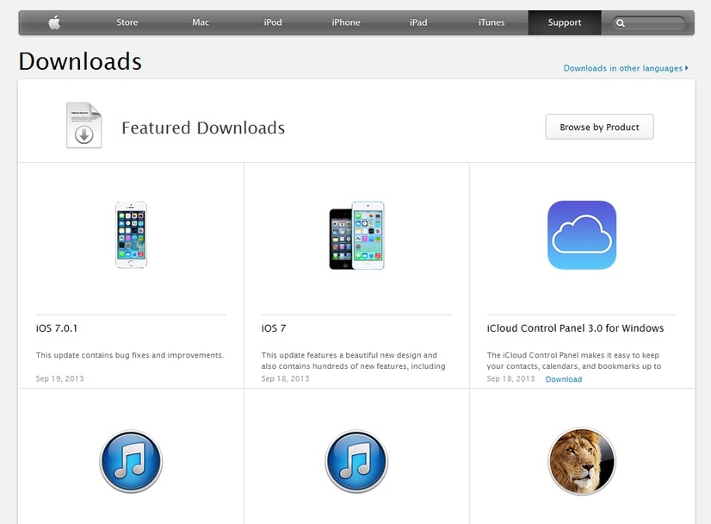This screenshot has height=524, width=711.
Task: Open iCloud Control Panel 3.0 for Windows
Action: click(575, 328)
